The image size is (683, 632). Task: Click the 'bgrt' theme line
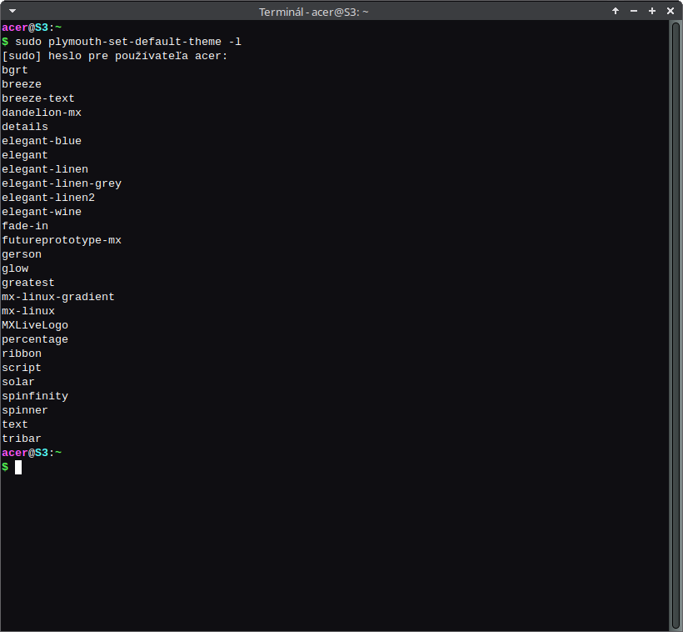click(x=15, y=70)
